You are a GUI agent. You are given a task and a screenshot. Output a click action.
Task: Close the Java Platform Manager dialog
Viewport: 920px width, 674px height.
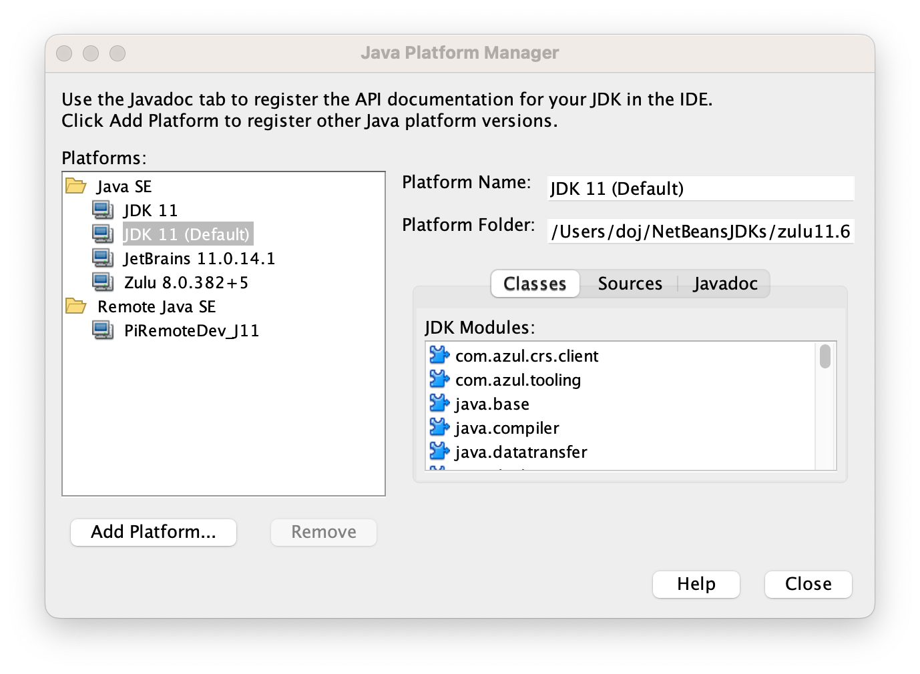coord(807,584)
